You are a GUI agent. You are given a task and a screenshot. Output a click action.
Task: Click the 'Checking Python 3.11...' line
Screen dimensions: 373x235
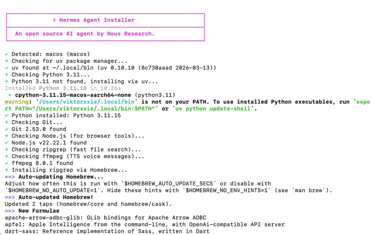pos(51,74)
